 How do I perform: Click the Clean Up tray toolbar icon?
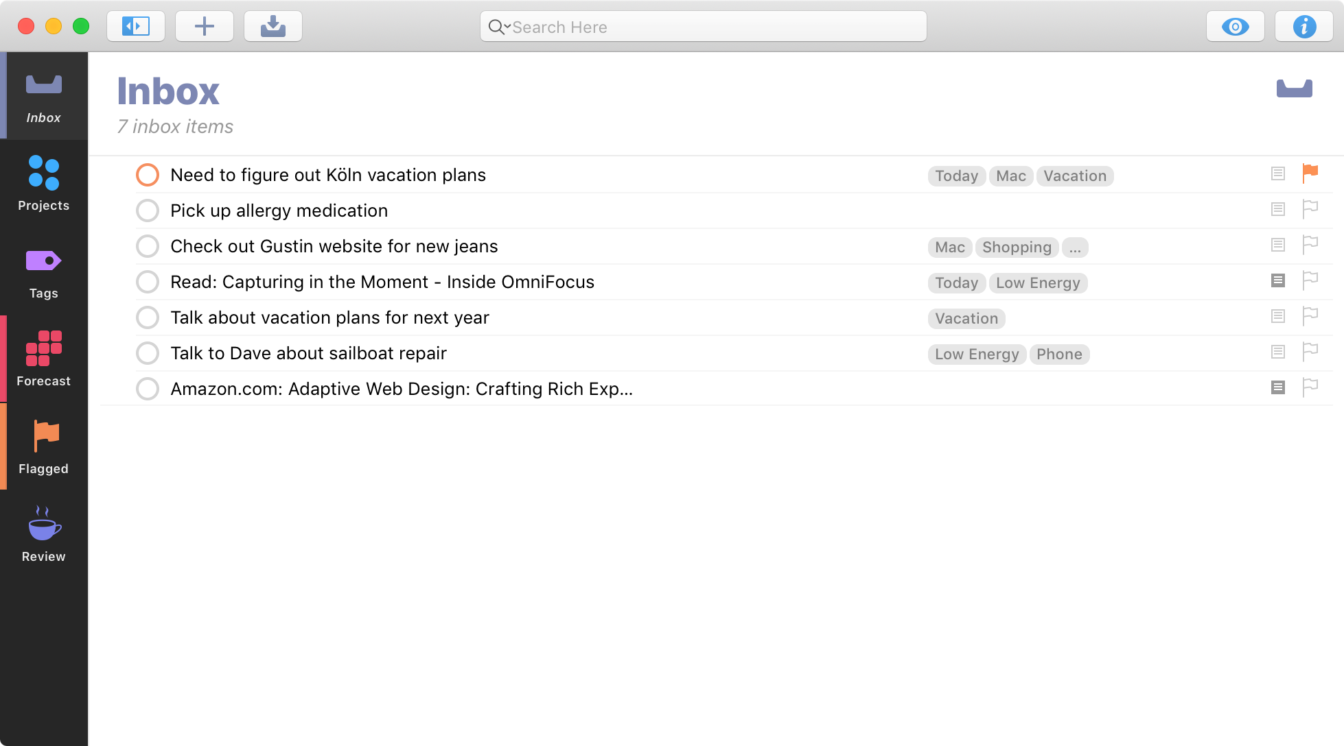[x=273, y=27]
